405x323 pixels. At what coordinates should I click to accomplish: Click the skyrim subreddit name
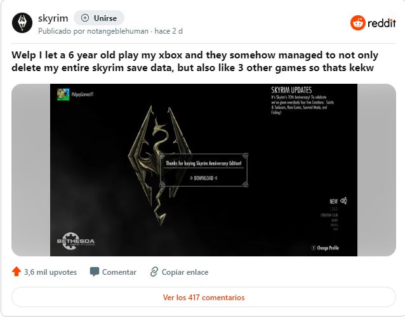coord(53,18)
